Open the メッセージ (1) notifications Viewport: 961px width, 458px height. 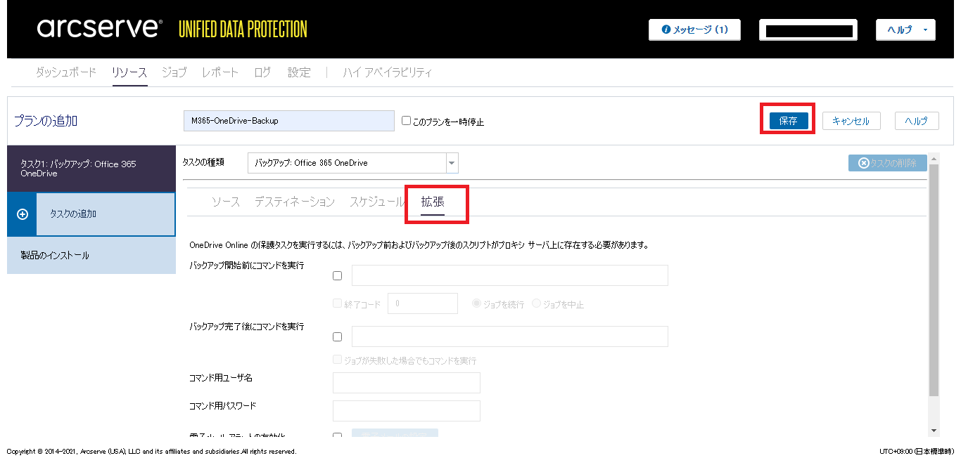pos(694,30)
